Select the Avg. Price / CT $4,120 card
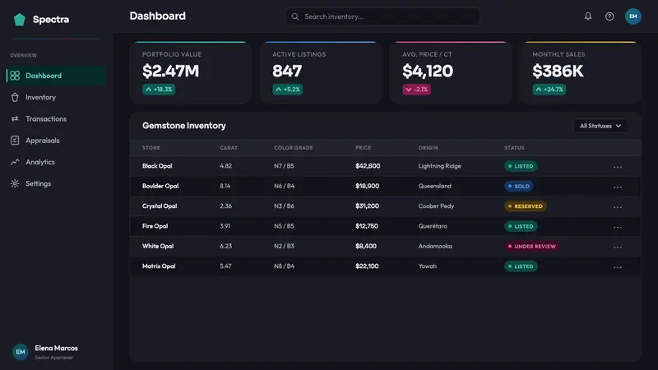Image resolution: width=658 pixels, height=370 pixels. [451, 72]
